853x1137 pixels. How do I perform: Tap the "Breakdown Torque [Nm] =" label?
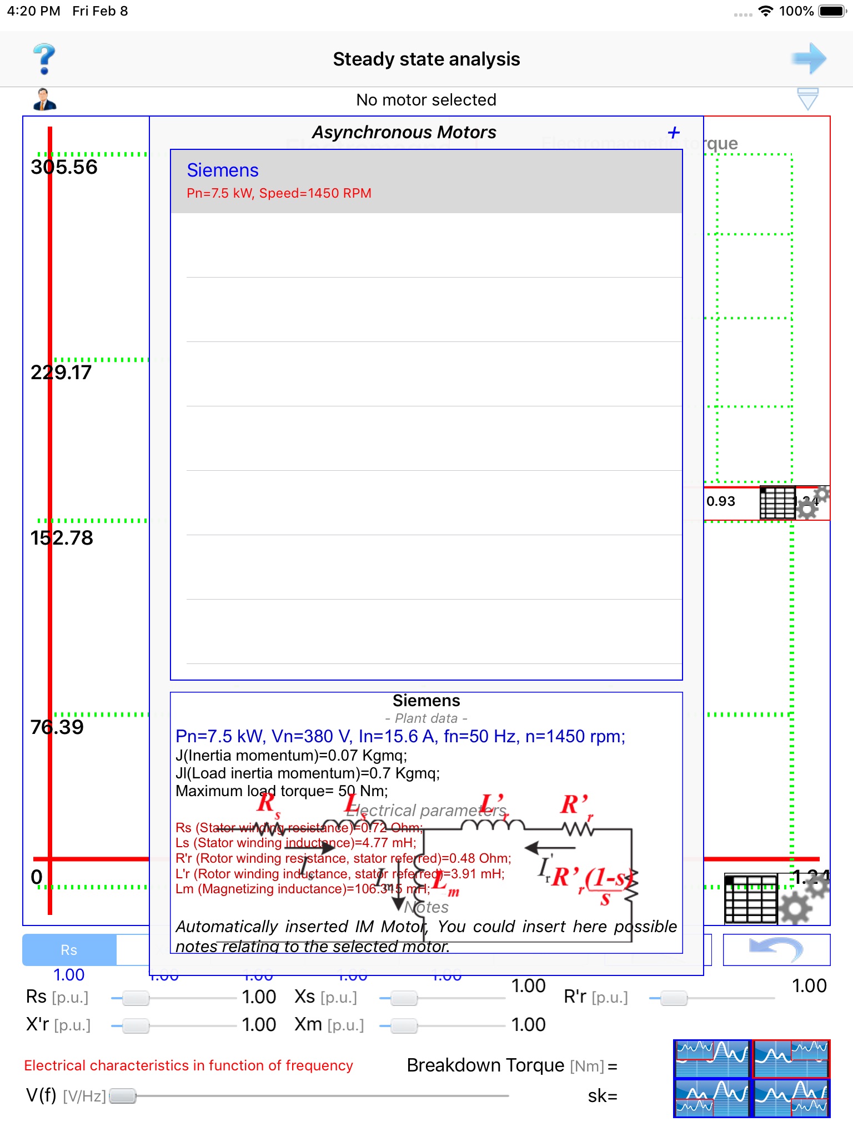tap(512, 1065)
